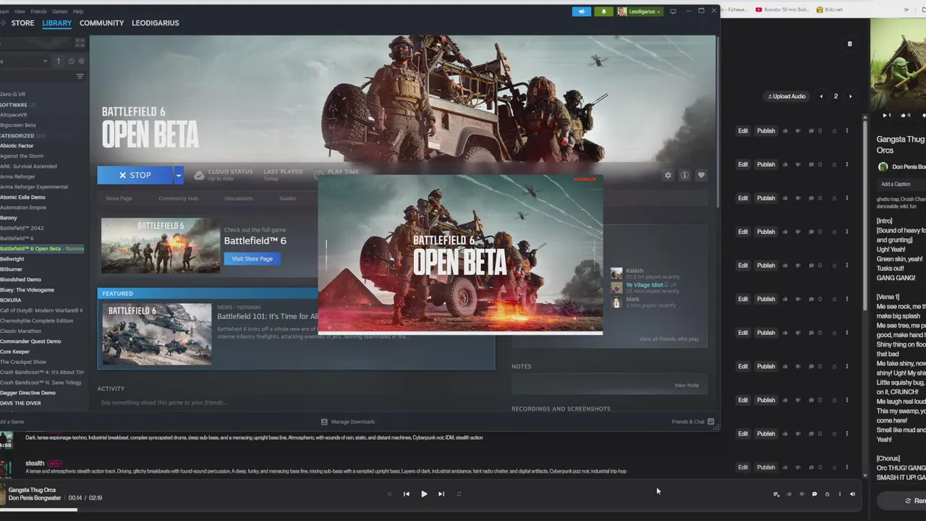The width and height of the screenshot is (926, 521).
Task: Open play queue icon in player bar
Action: click(x=776, y=494)
